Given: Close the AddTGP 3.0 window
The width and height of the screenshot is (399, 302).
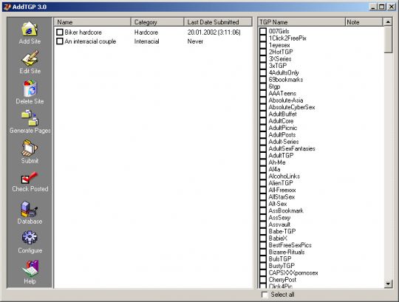Looking at the screenshot, I should (x=392, y=7).
